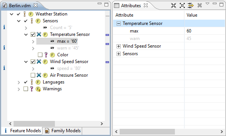Click the attribute arrow icon beside max = '60'
The width and height of the screenshot is (226, 136).
click(52, 41)
